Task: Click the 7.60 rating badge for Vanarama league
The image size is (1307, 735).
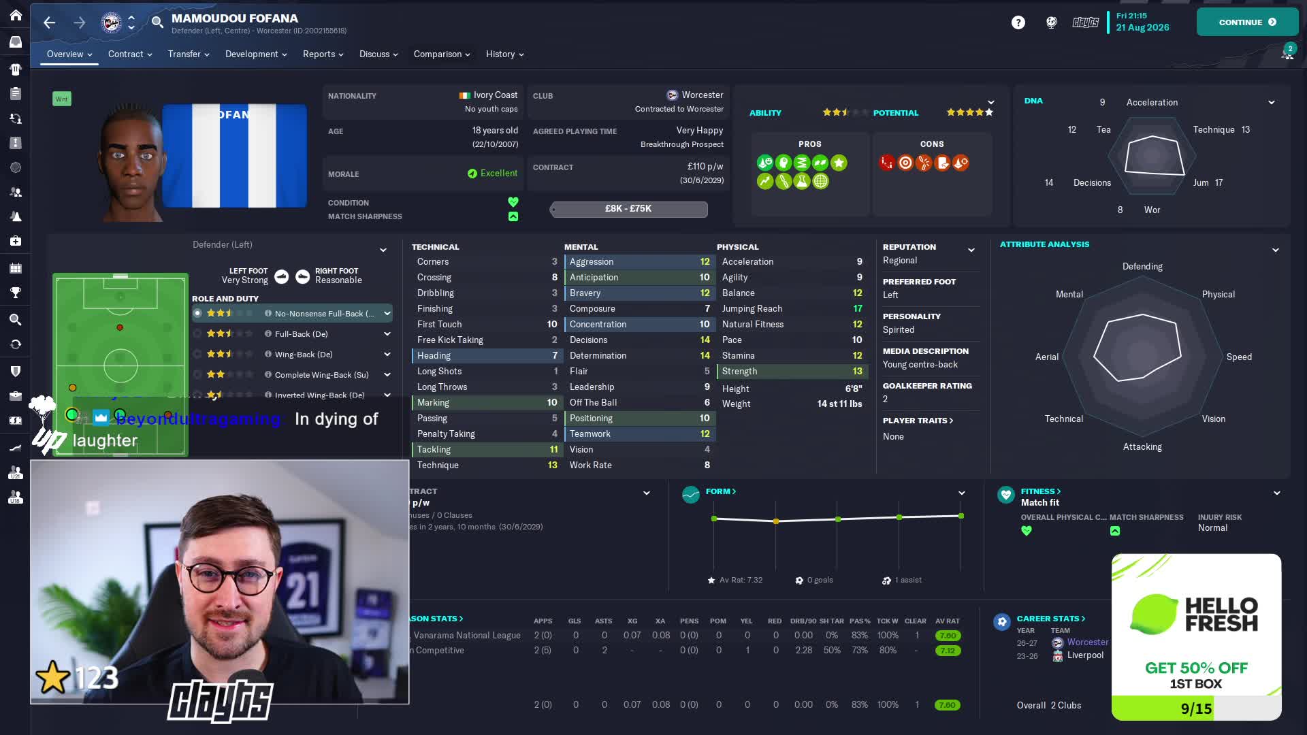Action: point(947,636)
